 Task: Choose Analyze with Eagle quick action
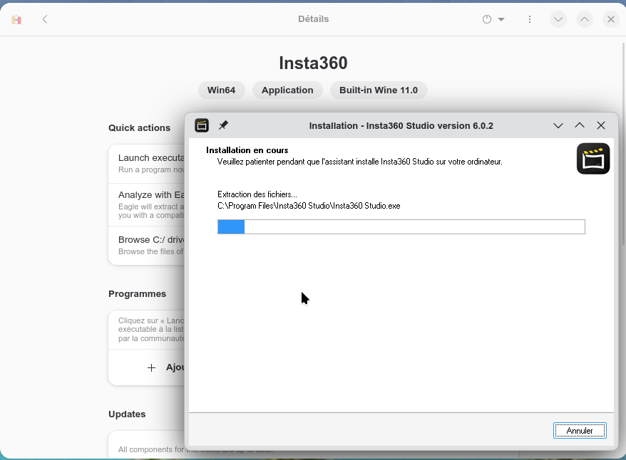tap(147, 205)
